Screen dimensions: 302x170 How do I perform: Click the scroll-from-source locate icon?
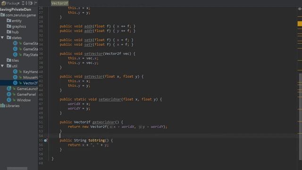pos(23,3)
